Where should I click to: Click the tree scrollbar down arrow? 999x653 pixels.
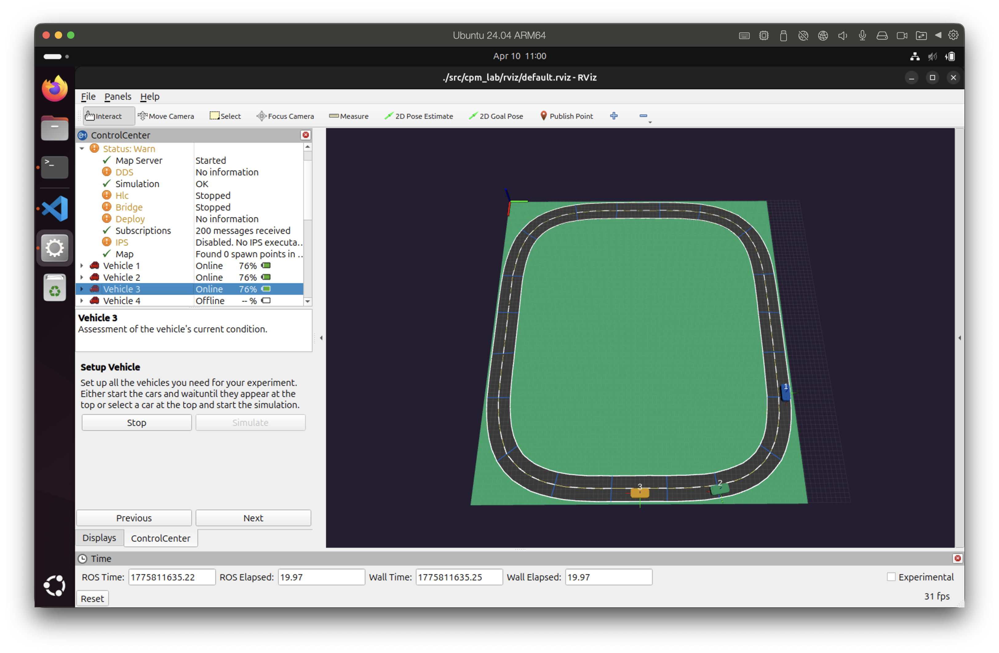click(308, 301)
